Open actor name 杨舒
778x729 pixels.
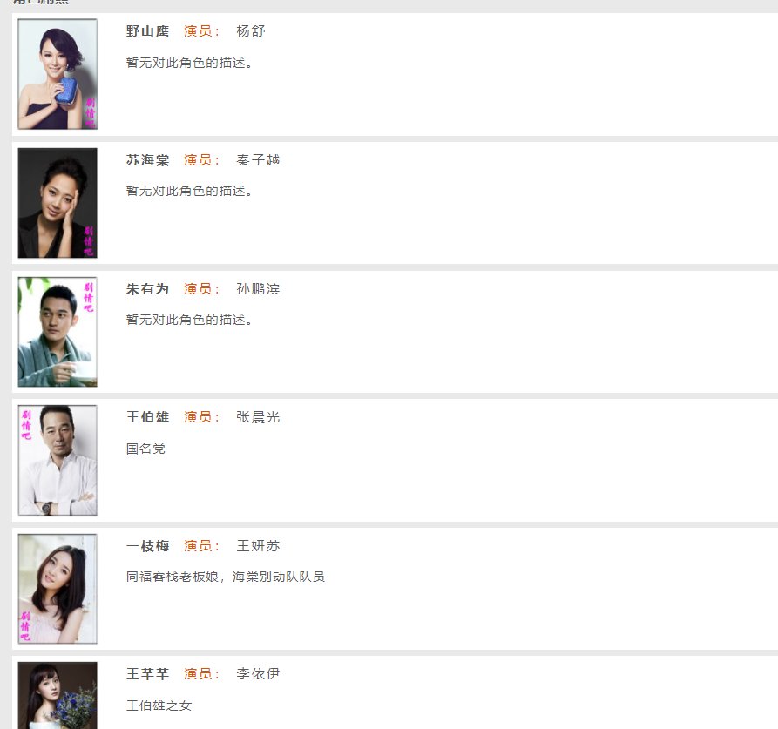click(x=251, y=31)
